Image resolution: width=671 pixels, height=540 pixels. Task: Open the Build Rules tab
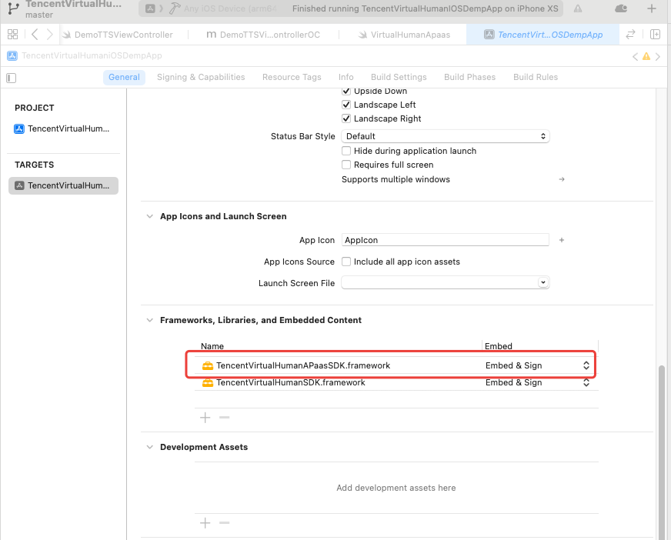[536, 77]
